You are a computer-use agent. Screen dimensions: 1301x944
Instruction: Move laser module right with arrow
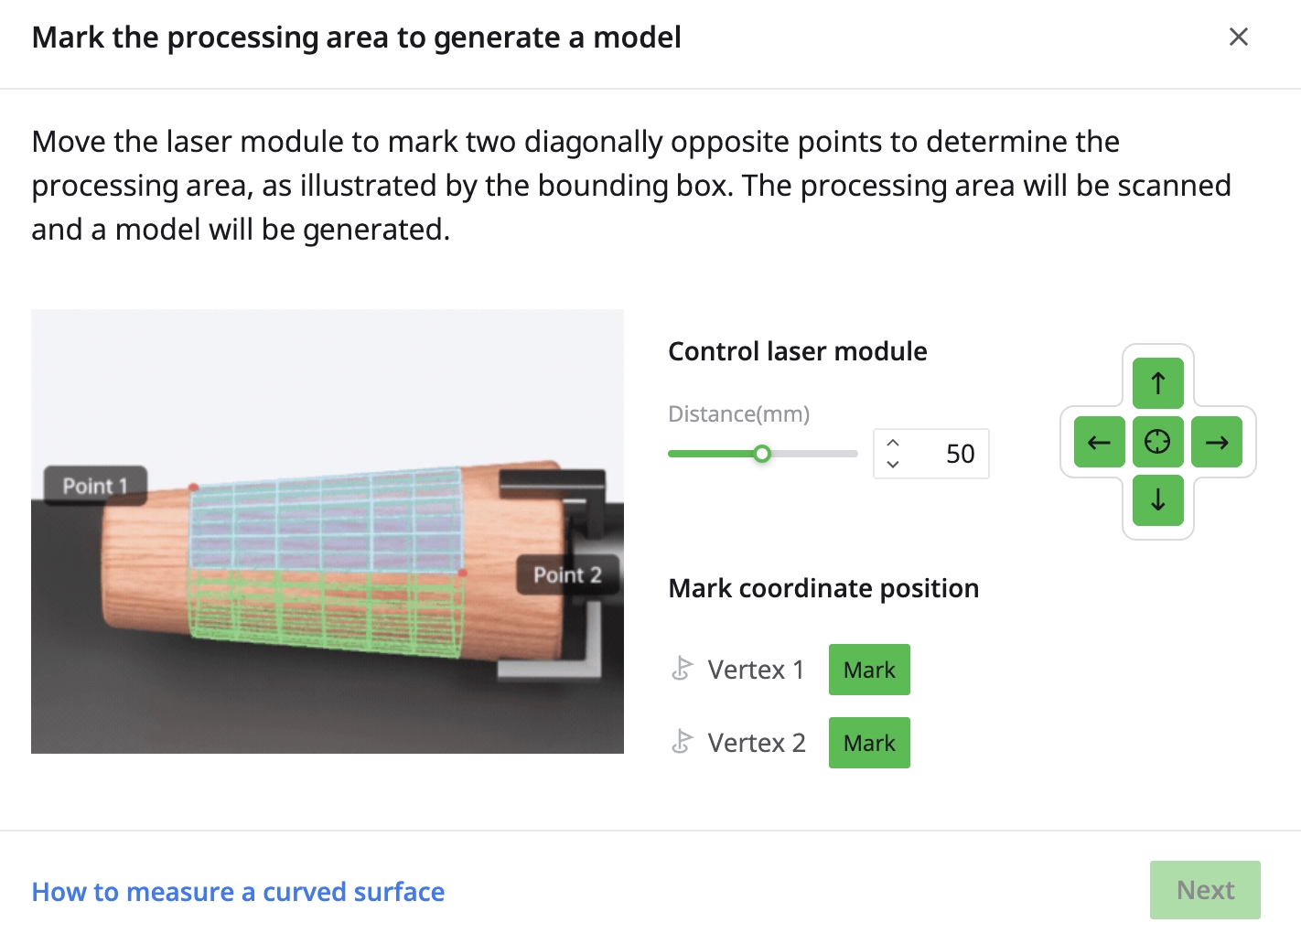(1217, 443)
